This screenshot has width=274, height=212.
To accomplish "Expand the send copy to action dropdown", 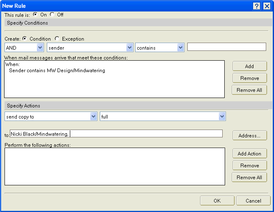I will point(93,116).
